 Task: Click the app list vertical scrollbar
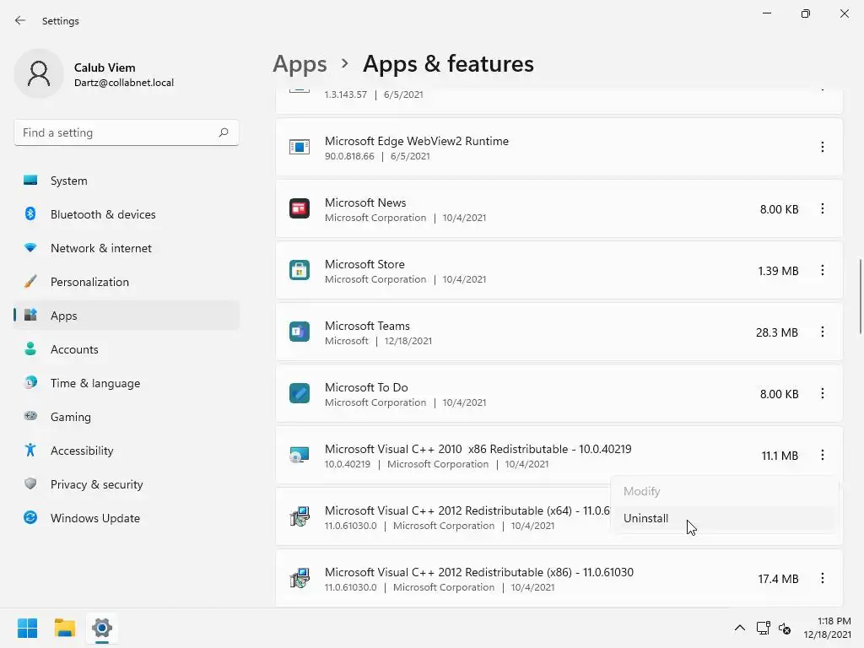(860, 295)
